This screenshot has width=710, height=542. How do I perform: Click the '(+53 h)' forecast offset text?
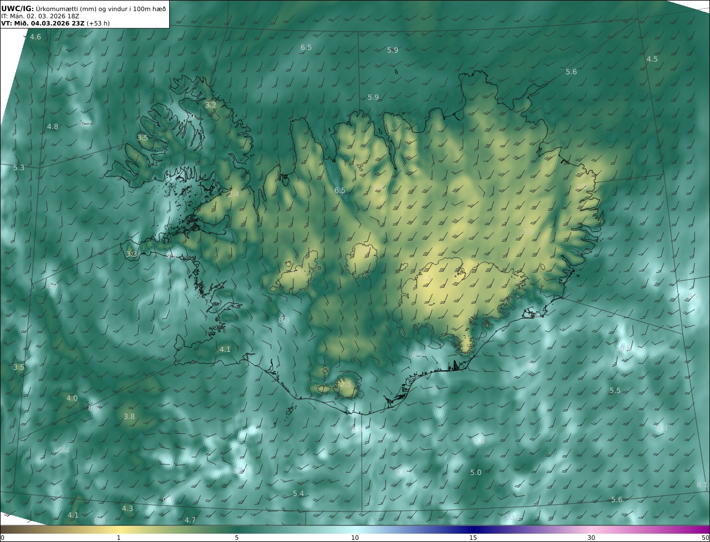(98, 23)
